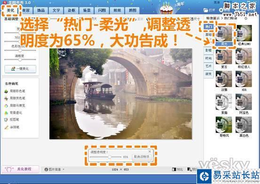Viewport: 260px width, 184px height.
Task: Apply the 复古 effect thumbnail
Action: tap(224, 56)
